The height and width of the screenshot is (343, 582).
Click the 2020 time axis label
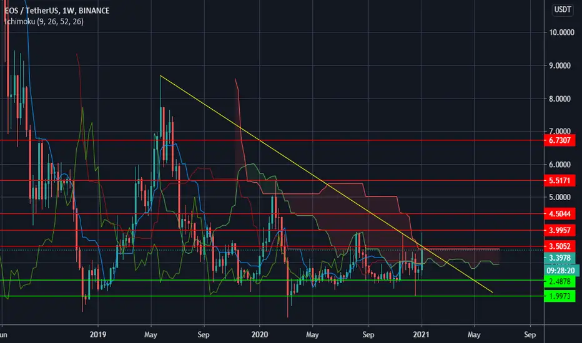pyautogui.click(x=259, y=334)
